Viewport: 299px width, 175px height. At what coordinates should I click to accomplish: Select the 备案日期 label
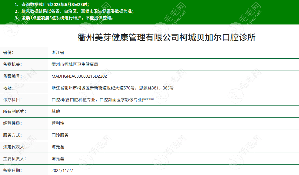[x=12, y=170]
